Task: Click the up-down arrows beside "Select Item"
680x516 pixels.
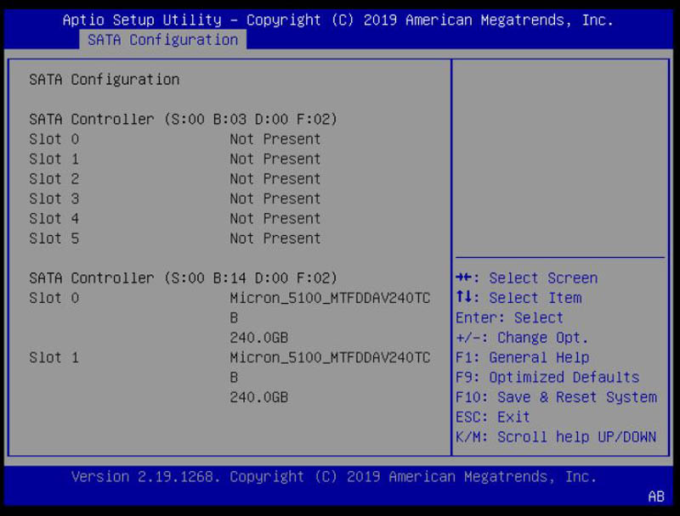Action: 463,297
